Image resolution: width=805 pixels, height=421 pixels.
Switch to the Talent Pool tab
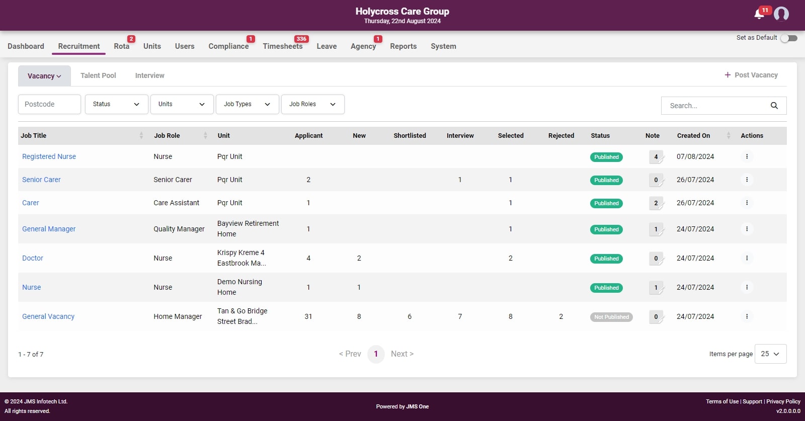point(98,75)
